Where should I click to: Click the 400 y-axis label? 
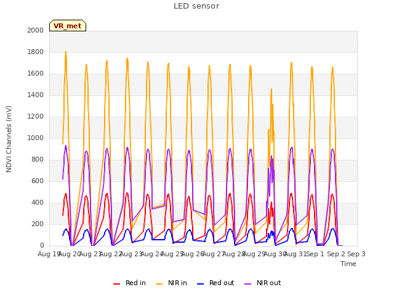pyautogui.click(x=38, y=202)
